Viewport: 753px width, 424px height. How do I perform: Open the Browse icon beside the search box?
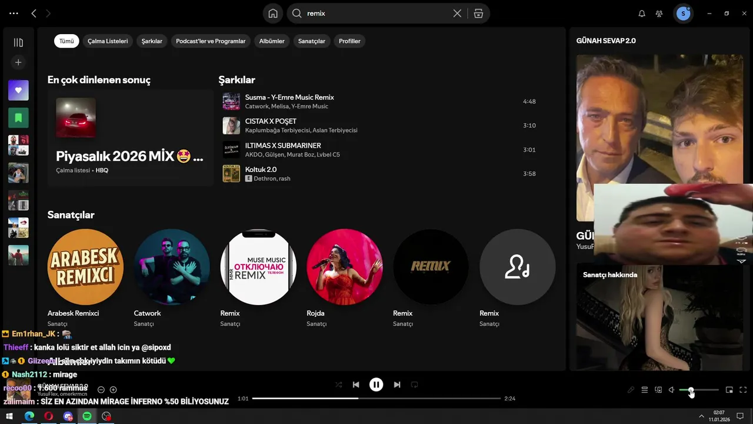478,13
